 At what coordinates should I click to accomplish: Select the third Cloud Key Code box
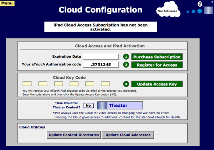[x=58, y=84]
